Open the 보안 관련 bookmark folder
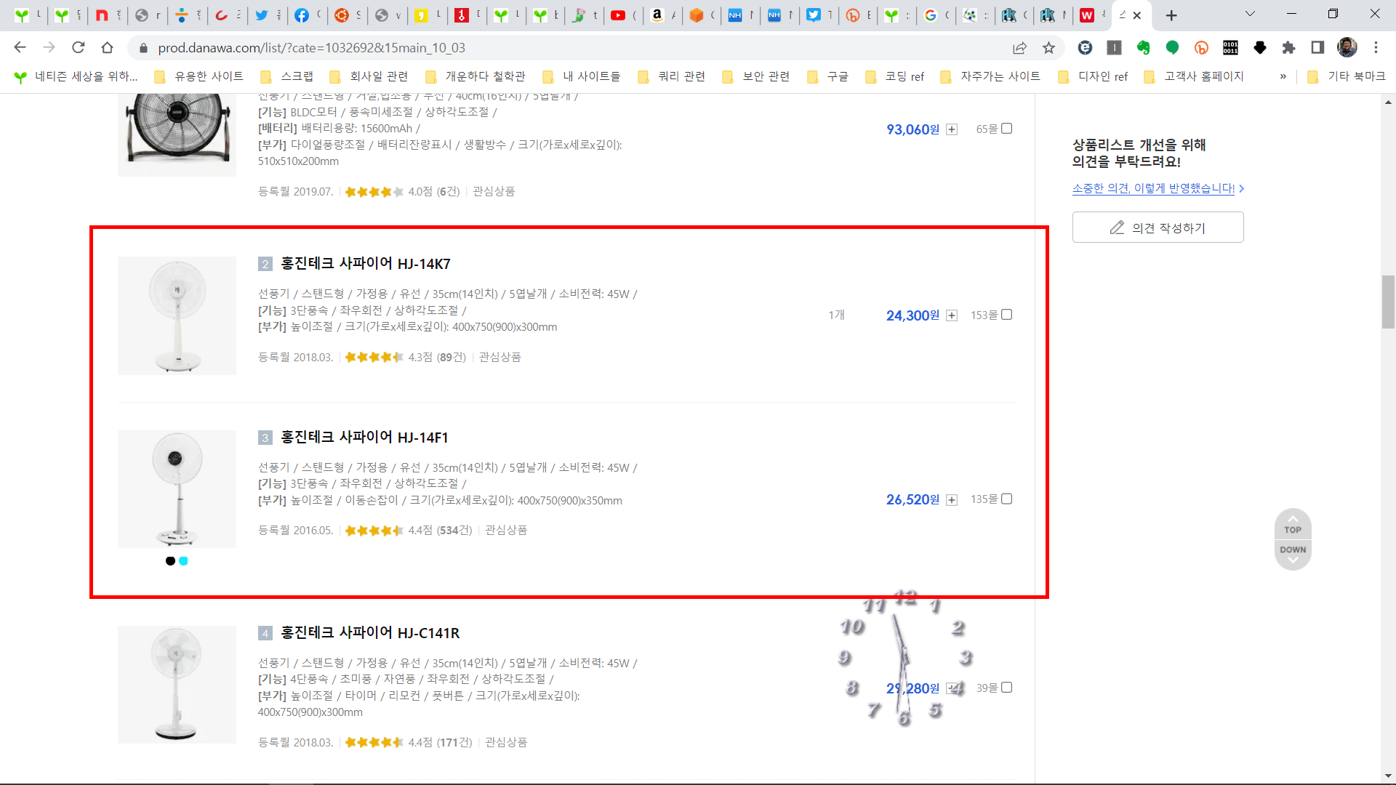 [x=756, y=76]
